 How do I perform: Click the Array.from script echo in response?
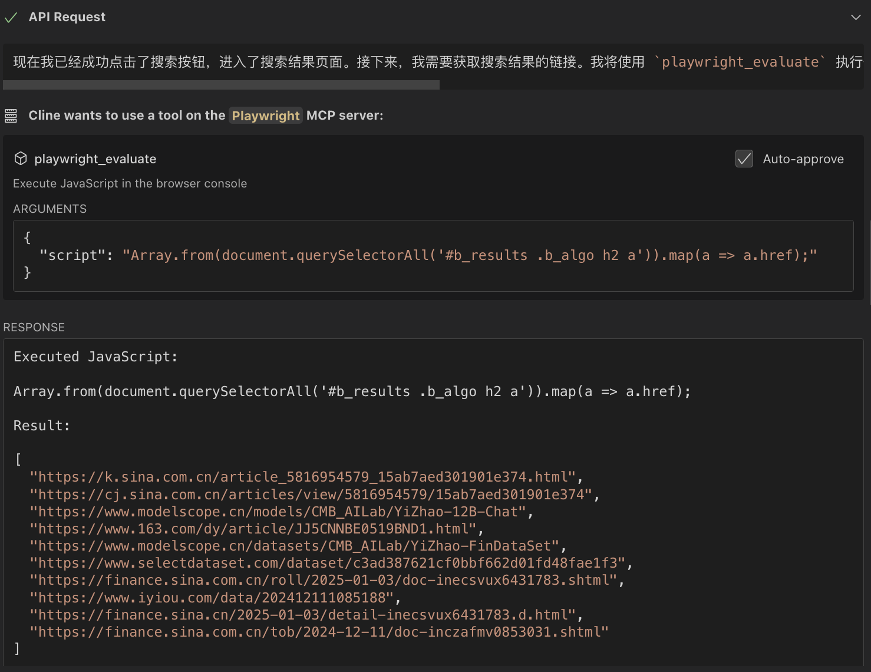[x=352, y=391]
